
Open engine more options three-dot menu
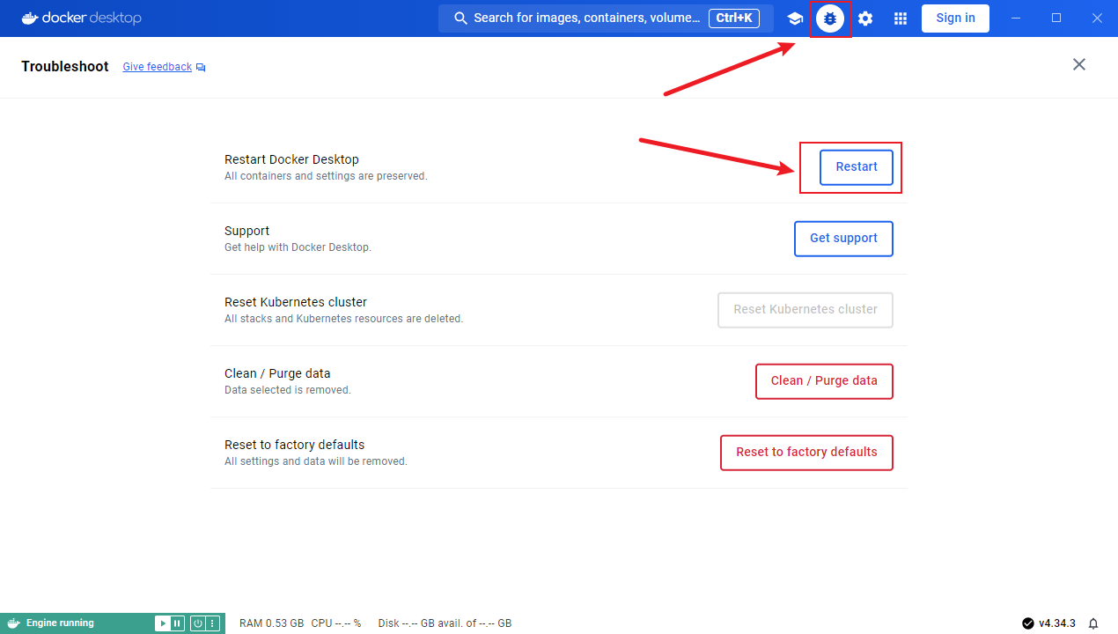pyautogui.click(x=212, y=623)
